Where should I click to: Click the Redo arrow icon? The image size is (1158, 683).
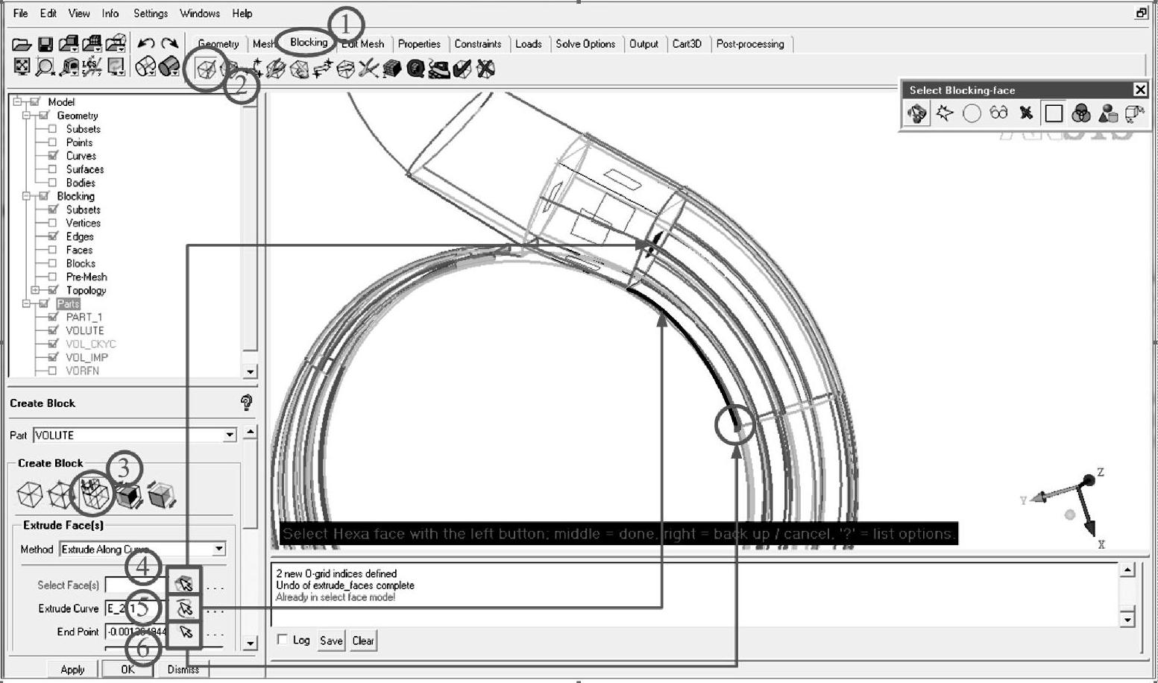point(170,44)
